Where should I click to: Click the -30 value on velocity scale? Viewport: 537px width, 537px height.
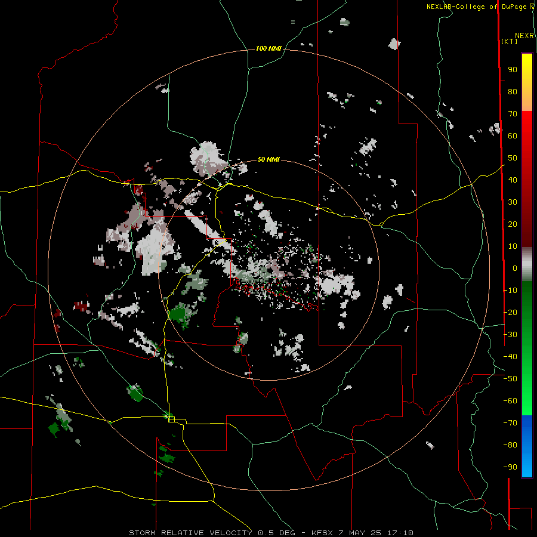tap(510, 335)
